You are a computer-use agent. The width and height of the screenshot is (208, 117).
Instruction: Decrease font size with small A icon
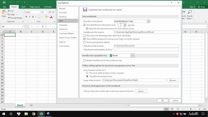pyautogui.click(x=53, y=12)
